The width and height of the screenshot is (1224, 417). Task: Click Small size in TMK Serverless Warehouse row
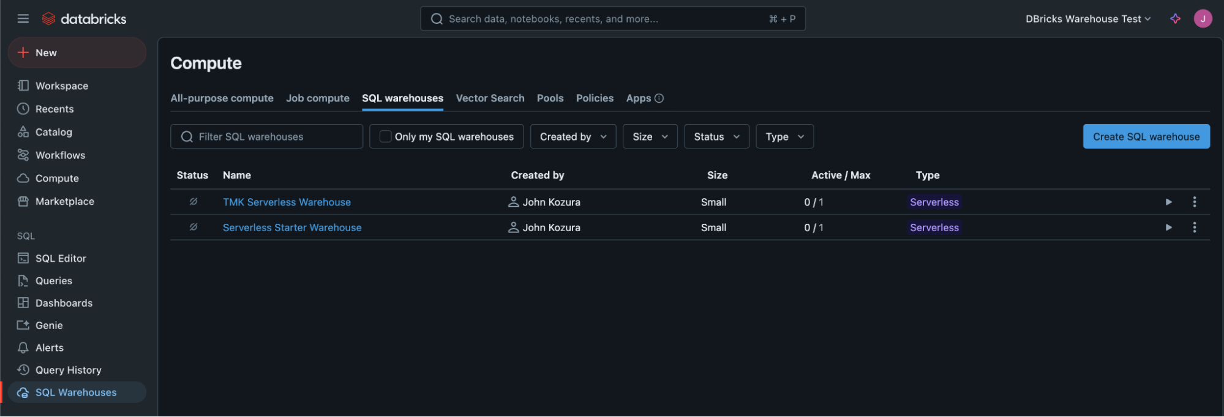click(x=713, y=202)
